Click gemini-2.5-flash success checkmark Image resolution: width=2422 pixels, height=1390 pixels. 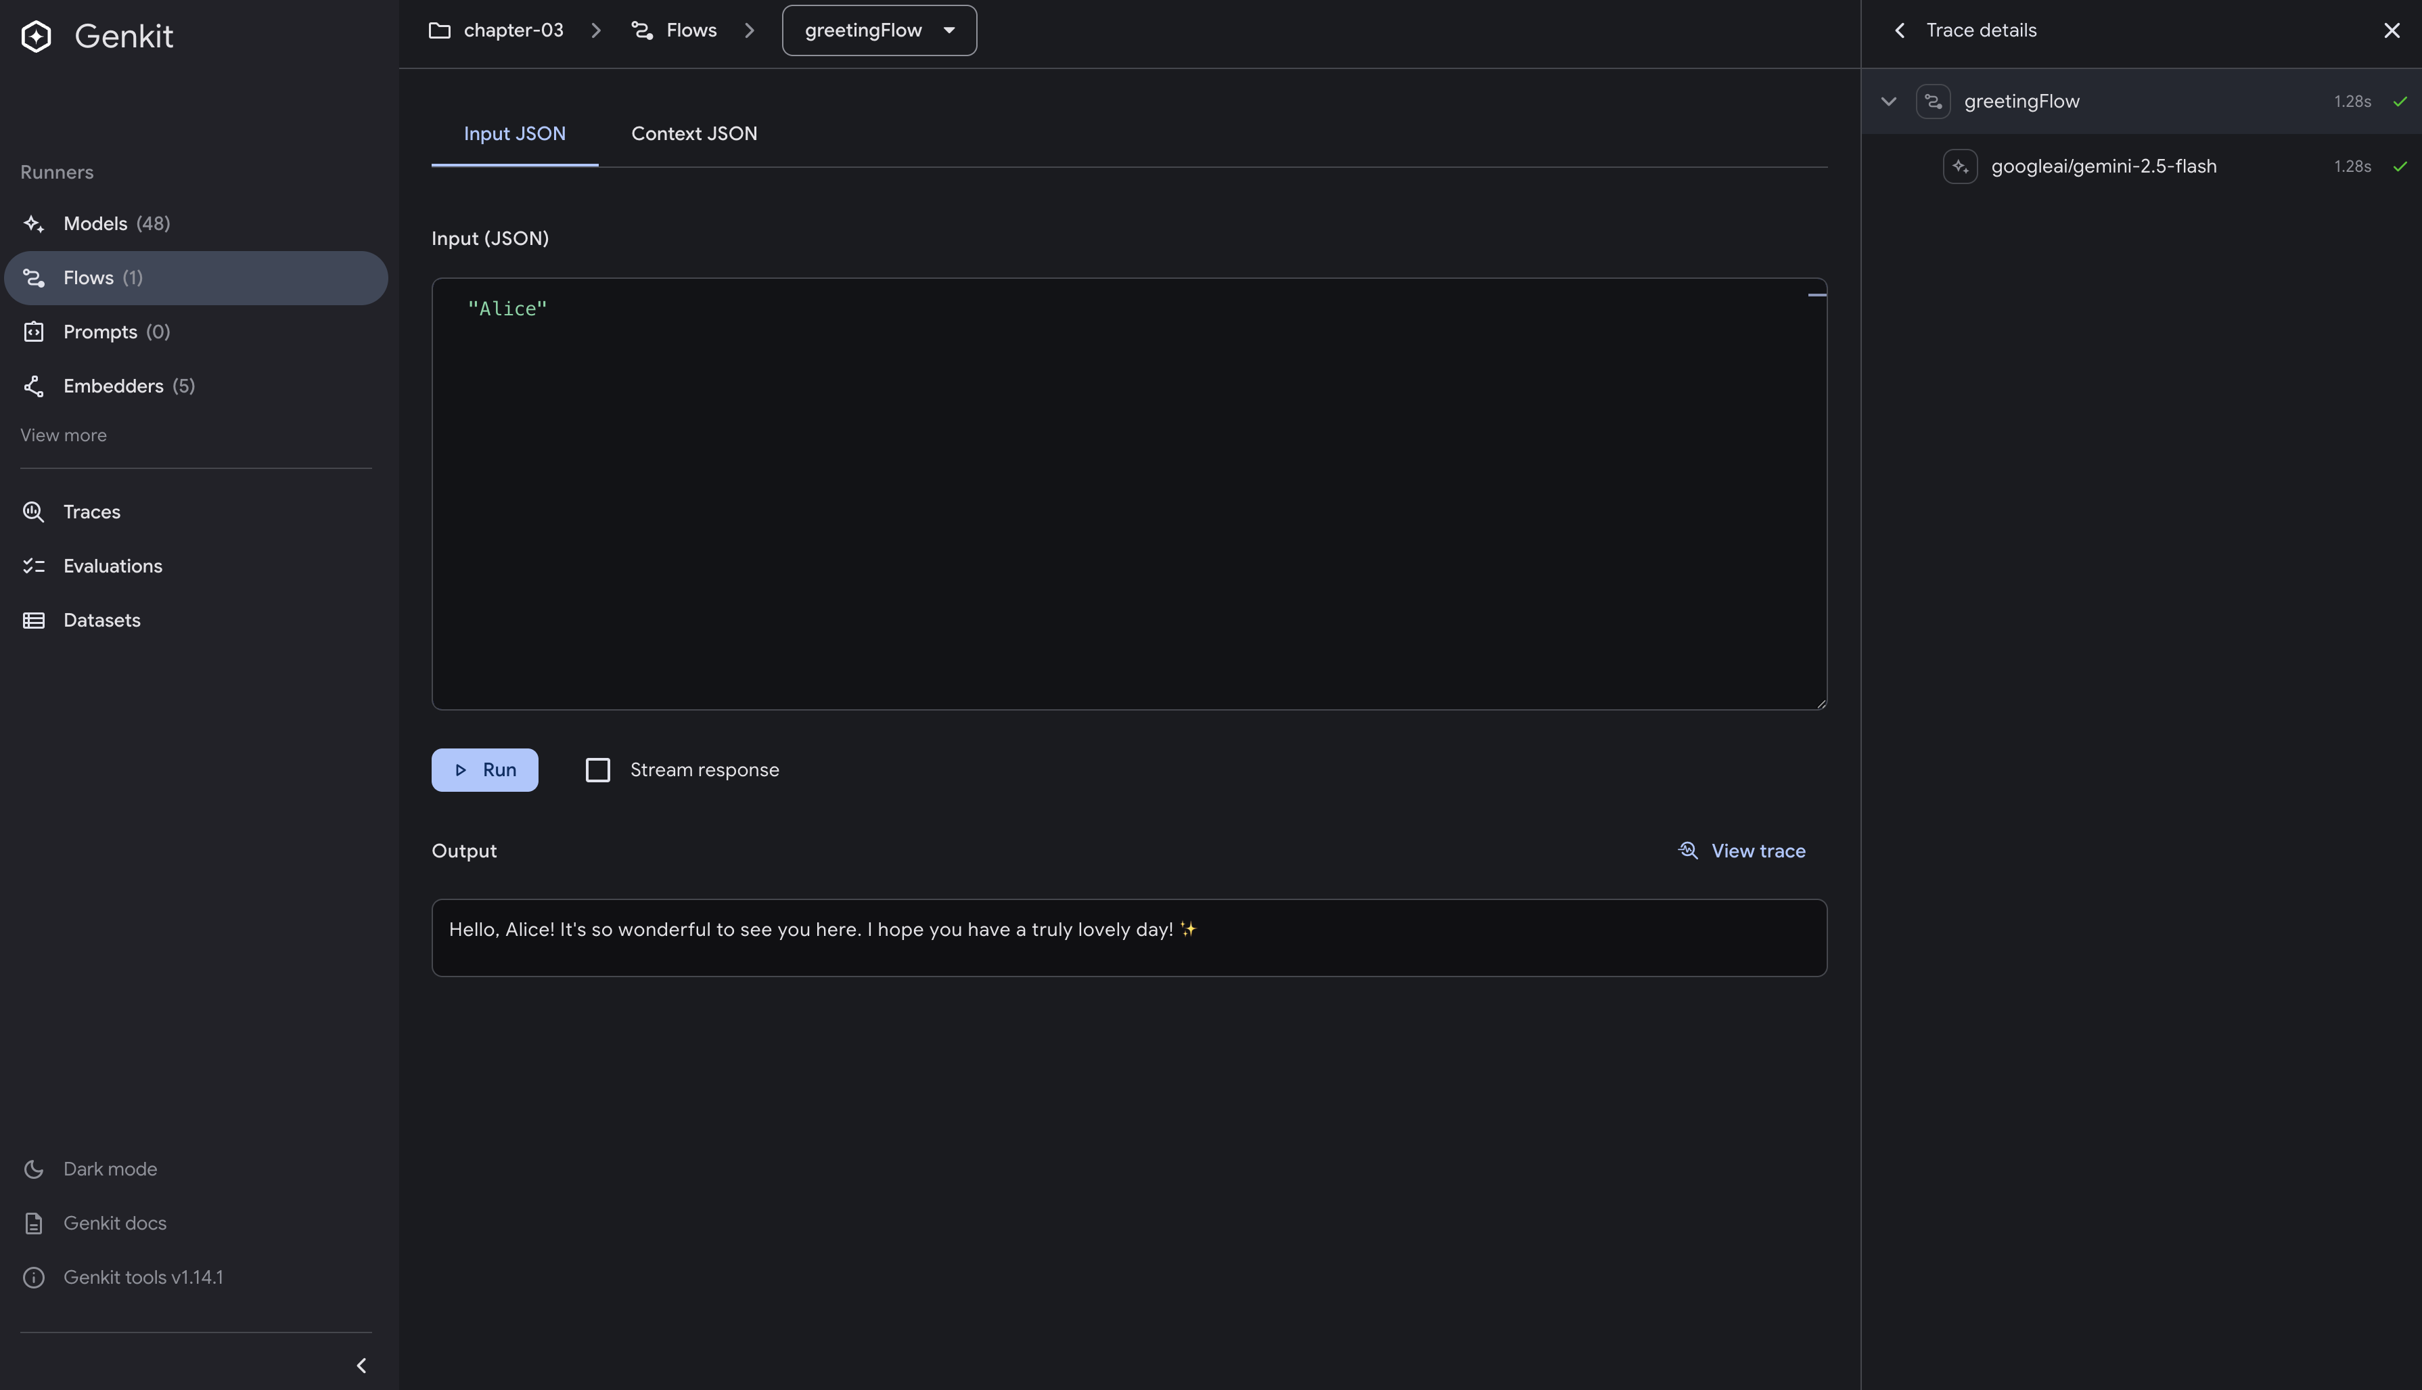coord(2400,166)
